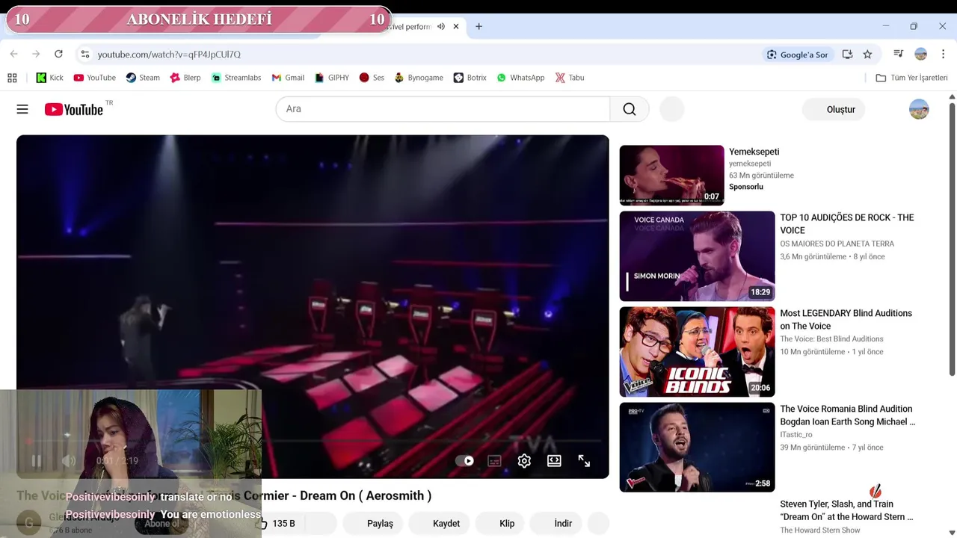This screenshot has width=957, height=538.
Task: Reload the page in Chrome
Action: click(x=58, y=54)
